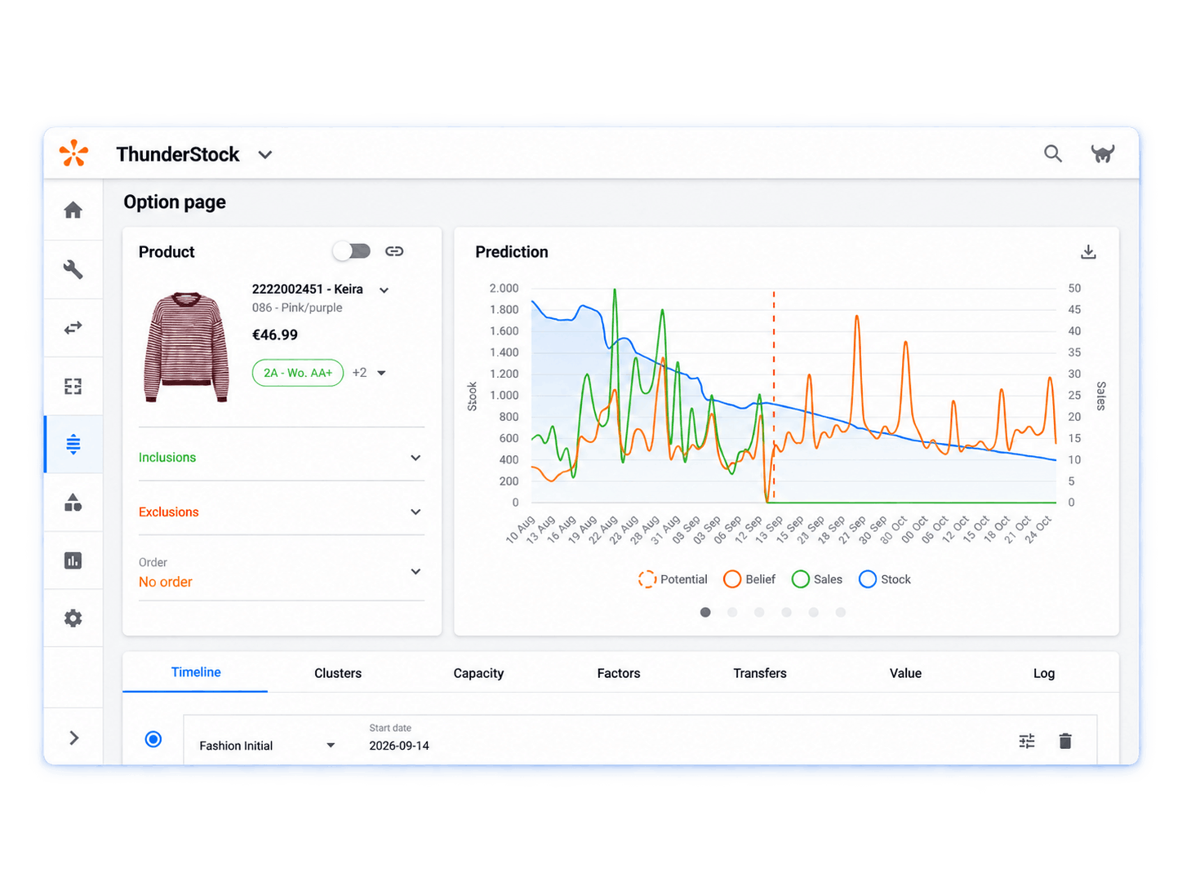Click the ThunderStock orange logo icon
1182x886 pixels.
click(73, 153)
